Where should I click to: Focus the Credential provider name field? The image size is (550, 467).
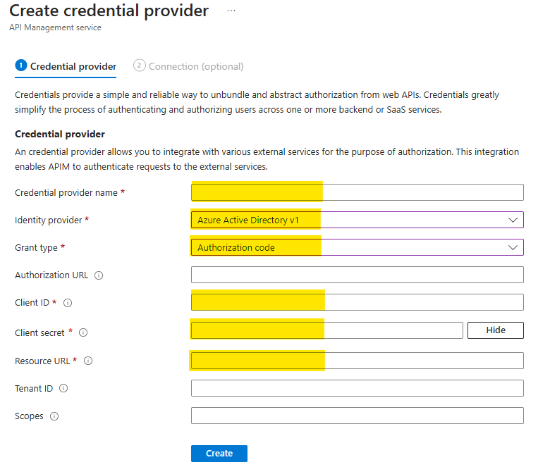tap(357, 192)
